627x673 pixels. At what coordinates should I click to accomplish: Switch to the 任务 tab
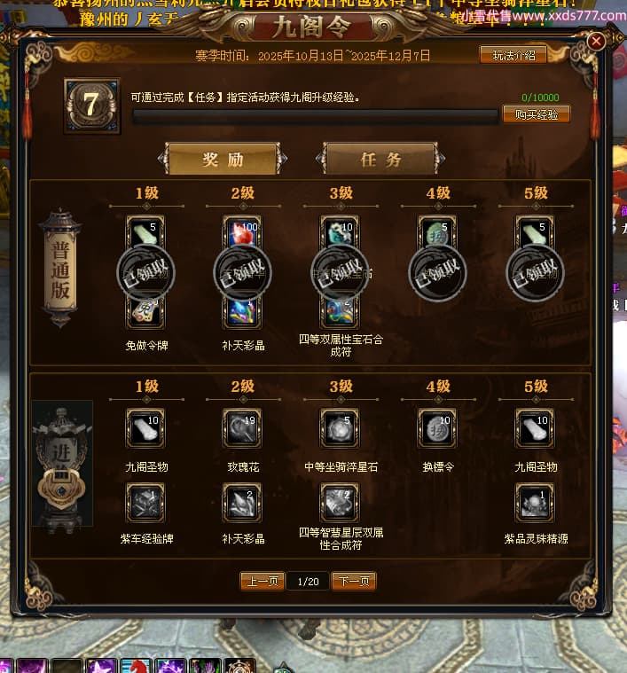click(x=380, y=160)
